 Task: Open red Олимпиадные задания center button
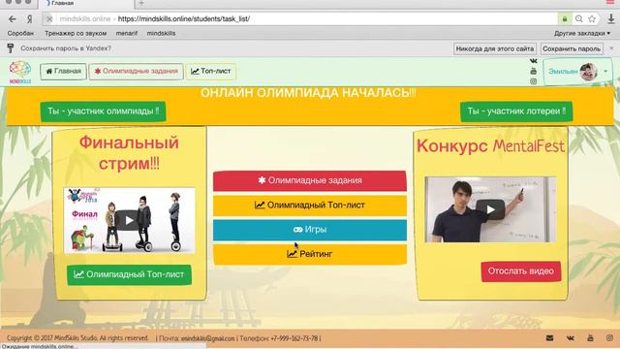click(310, 180)
